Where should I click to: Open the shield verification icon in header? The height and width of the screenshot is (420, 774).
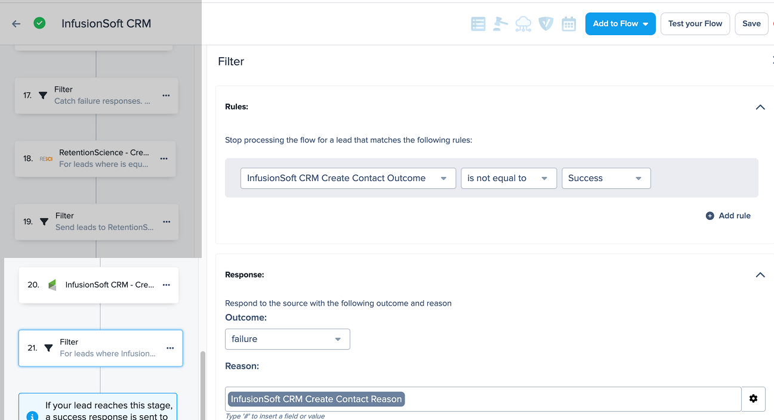pyautogui.click(x=546, y=24)
